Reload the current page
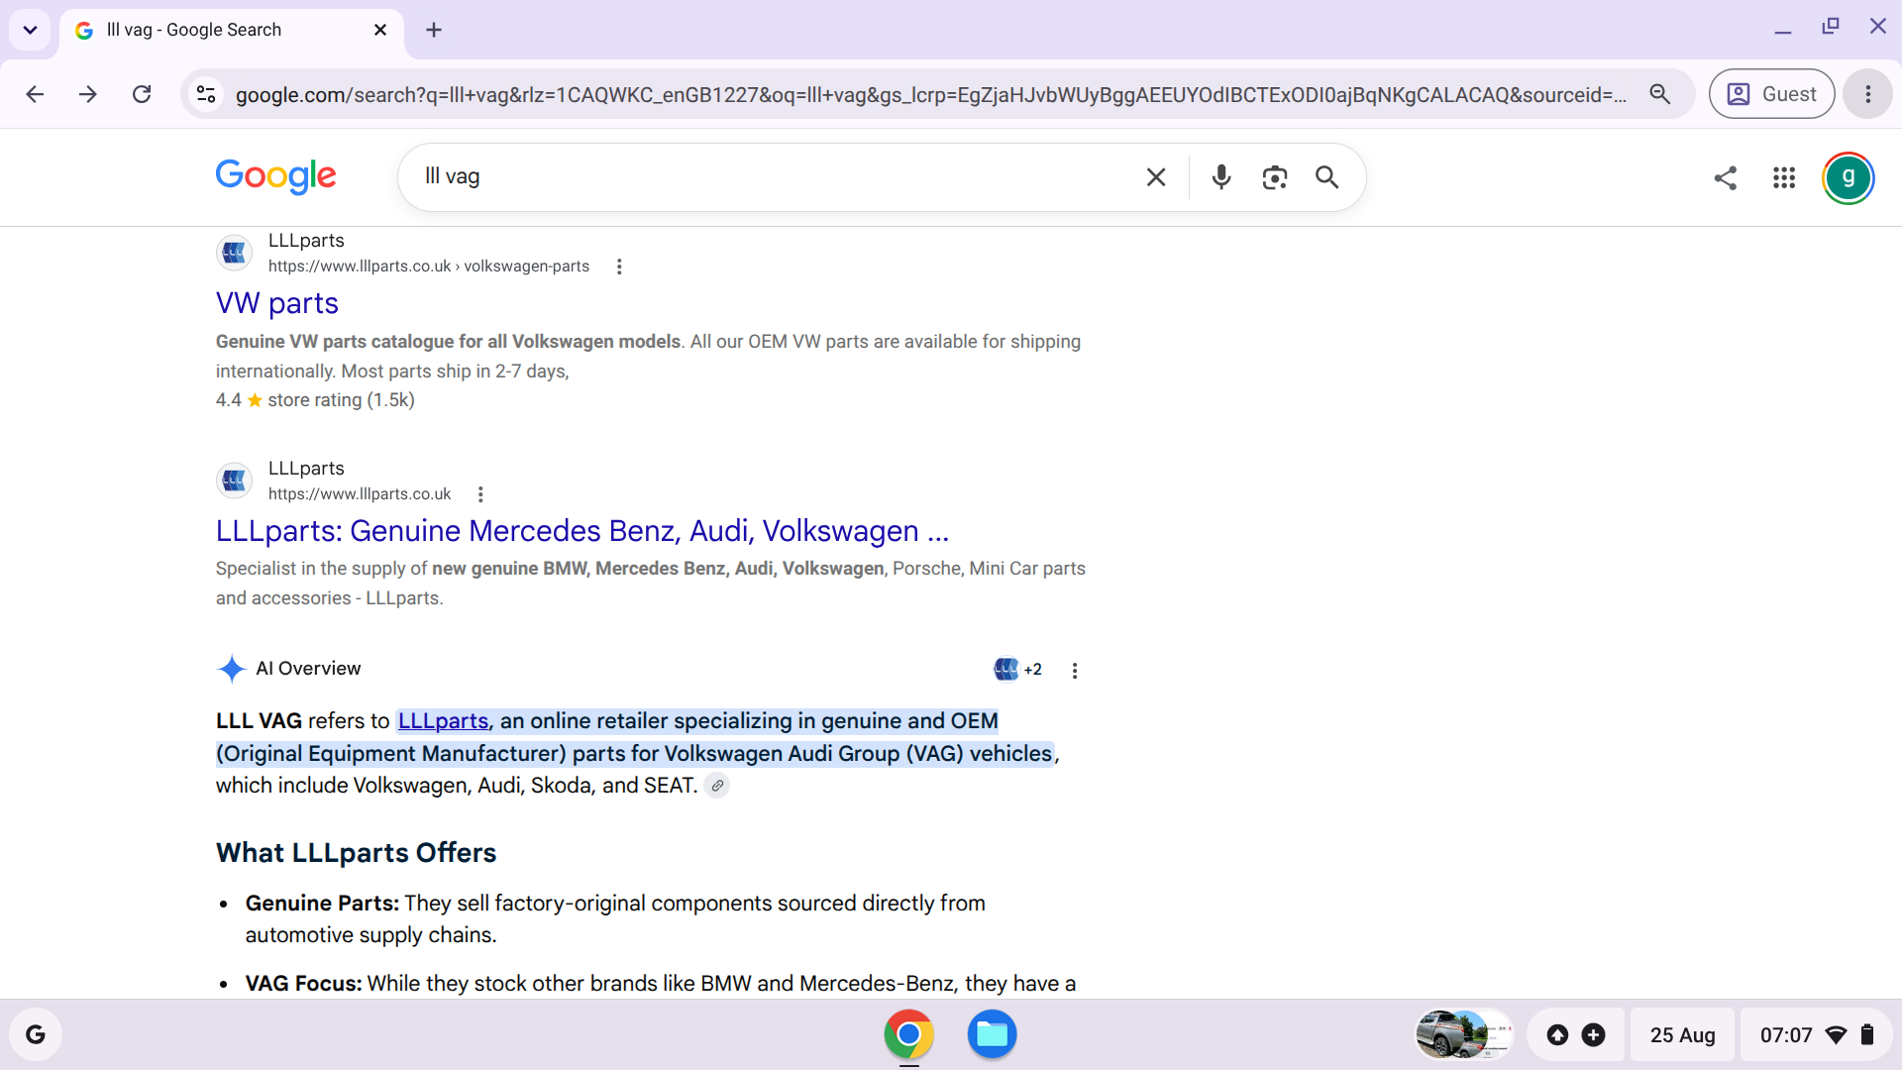 pos(142,94)
